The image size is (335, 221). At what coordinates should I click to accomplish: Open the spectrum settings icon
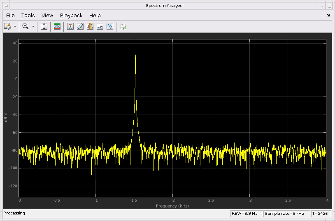7,26
